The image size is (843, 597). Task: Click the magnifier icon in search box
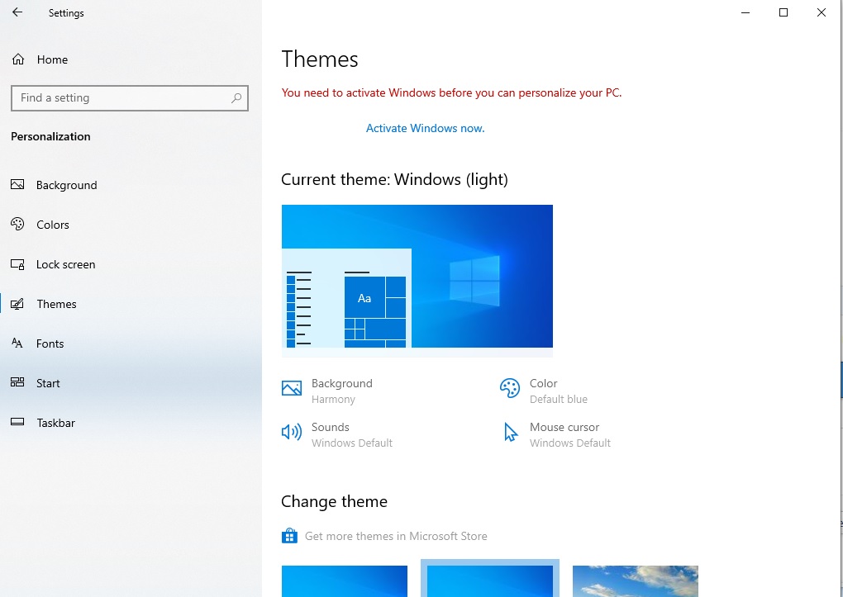[x=236, y=97]
